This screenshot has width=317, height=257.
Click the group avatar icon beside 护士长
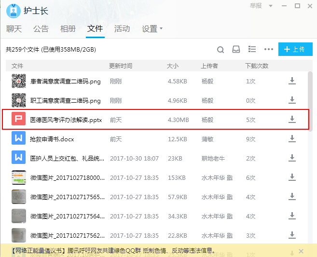click(x=13, y=11)
